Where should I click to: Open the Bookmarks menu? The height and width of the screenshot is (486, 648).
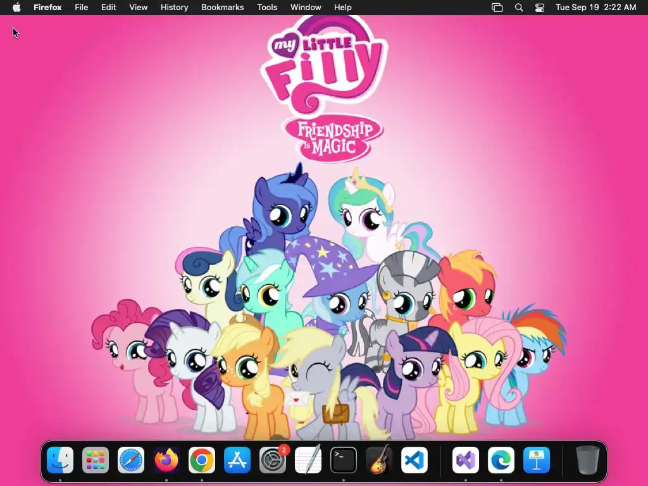click(x=222, y=8)
